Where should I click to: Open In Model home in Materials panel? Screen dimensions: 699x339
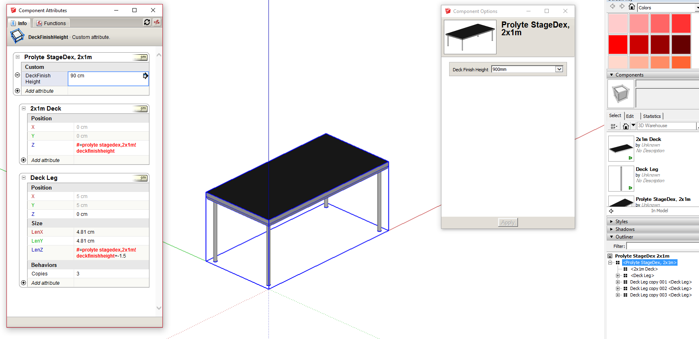click(632, 6)
